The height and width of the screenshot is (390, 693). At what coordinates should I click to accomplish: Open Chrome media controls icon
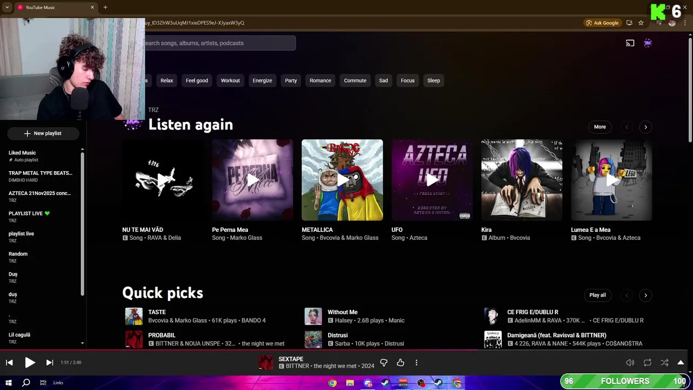[659, 23]
